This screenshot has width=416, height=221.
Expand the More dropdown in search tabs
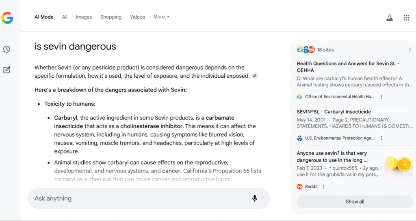(x=161, y=17)
